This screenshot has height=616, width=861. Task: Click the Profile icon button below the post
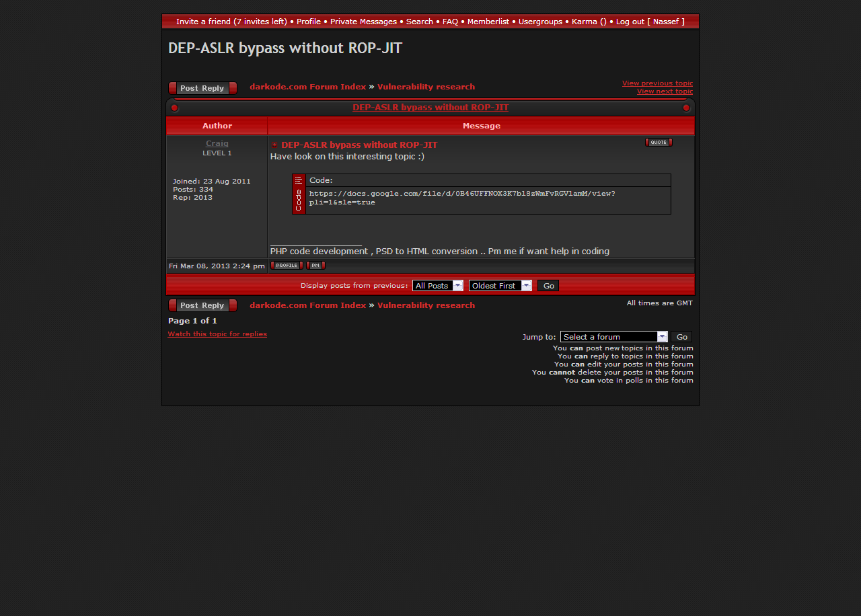[x=287, y=266]
